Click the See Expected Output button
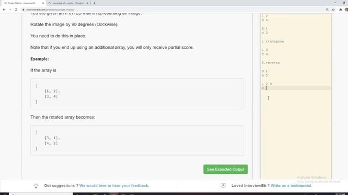Screen dimensions: 348x195 (226, 169)
